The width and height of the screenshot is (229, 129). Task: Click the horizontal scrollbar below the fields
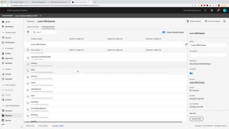[x=103, y=122]
